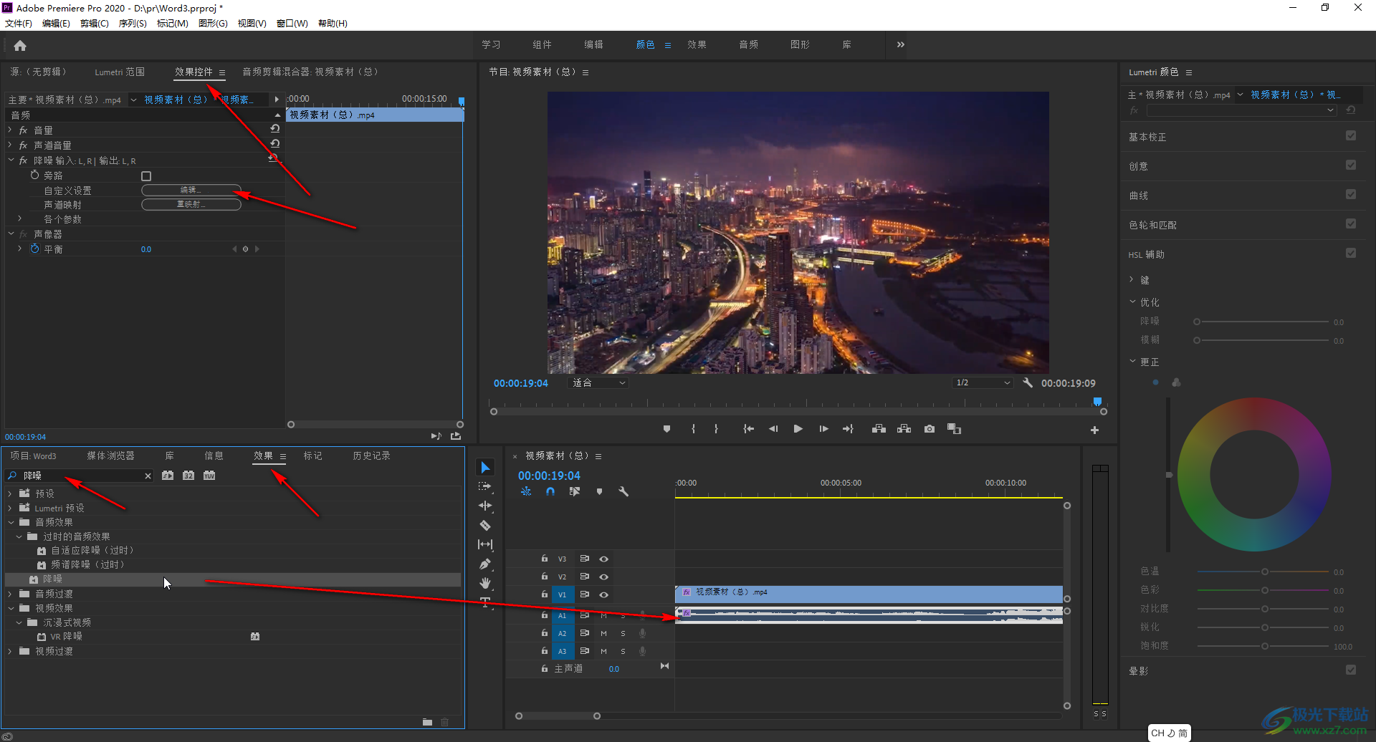Expand the Video Transitions folder
This screenshot has width=1376, height=742.
(x=10, y=651)
